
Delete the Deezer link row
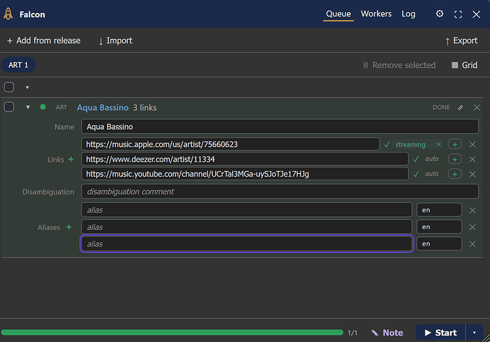click(x=472, y=159)
